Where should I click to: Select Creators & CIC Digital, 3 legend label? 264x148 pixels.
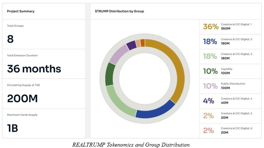pos(236,54)
